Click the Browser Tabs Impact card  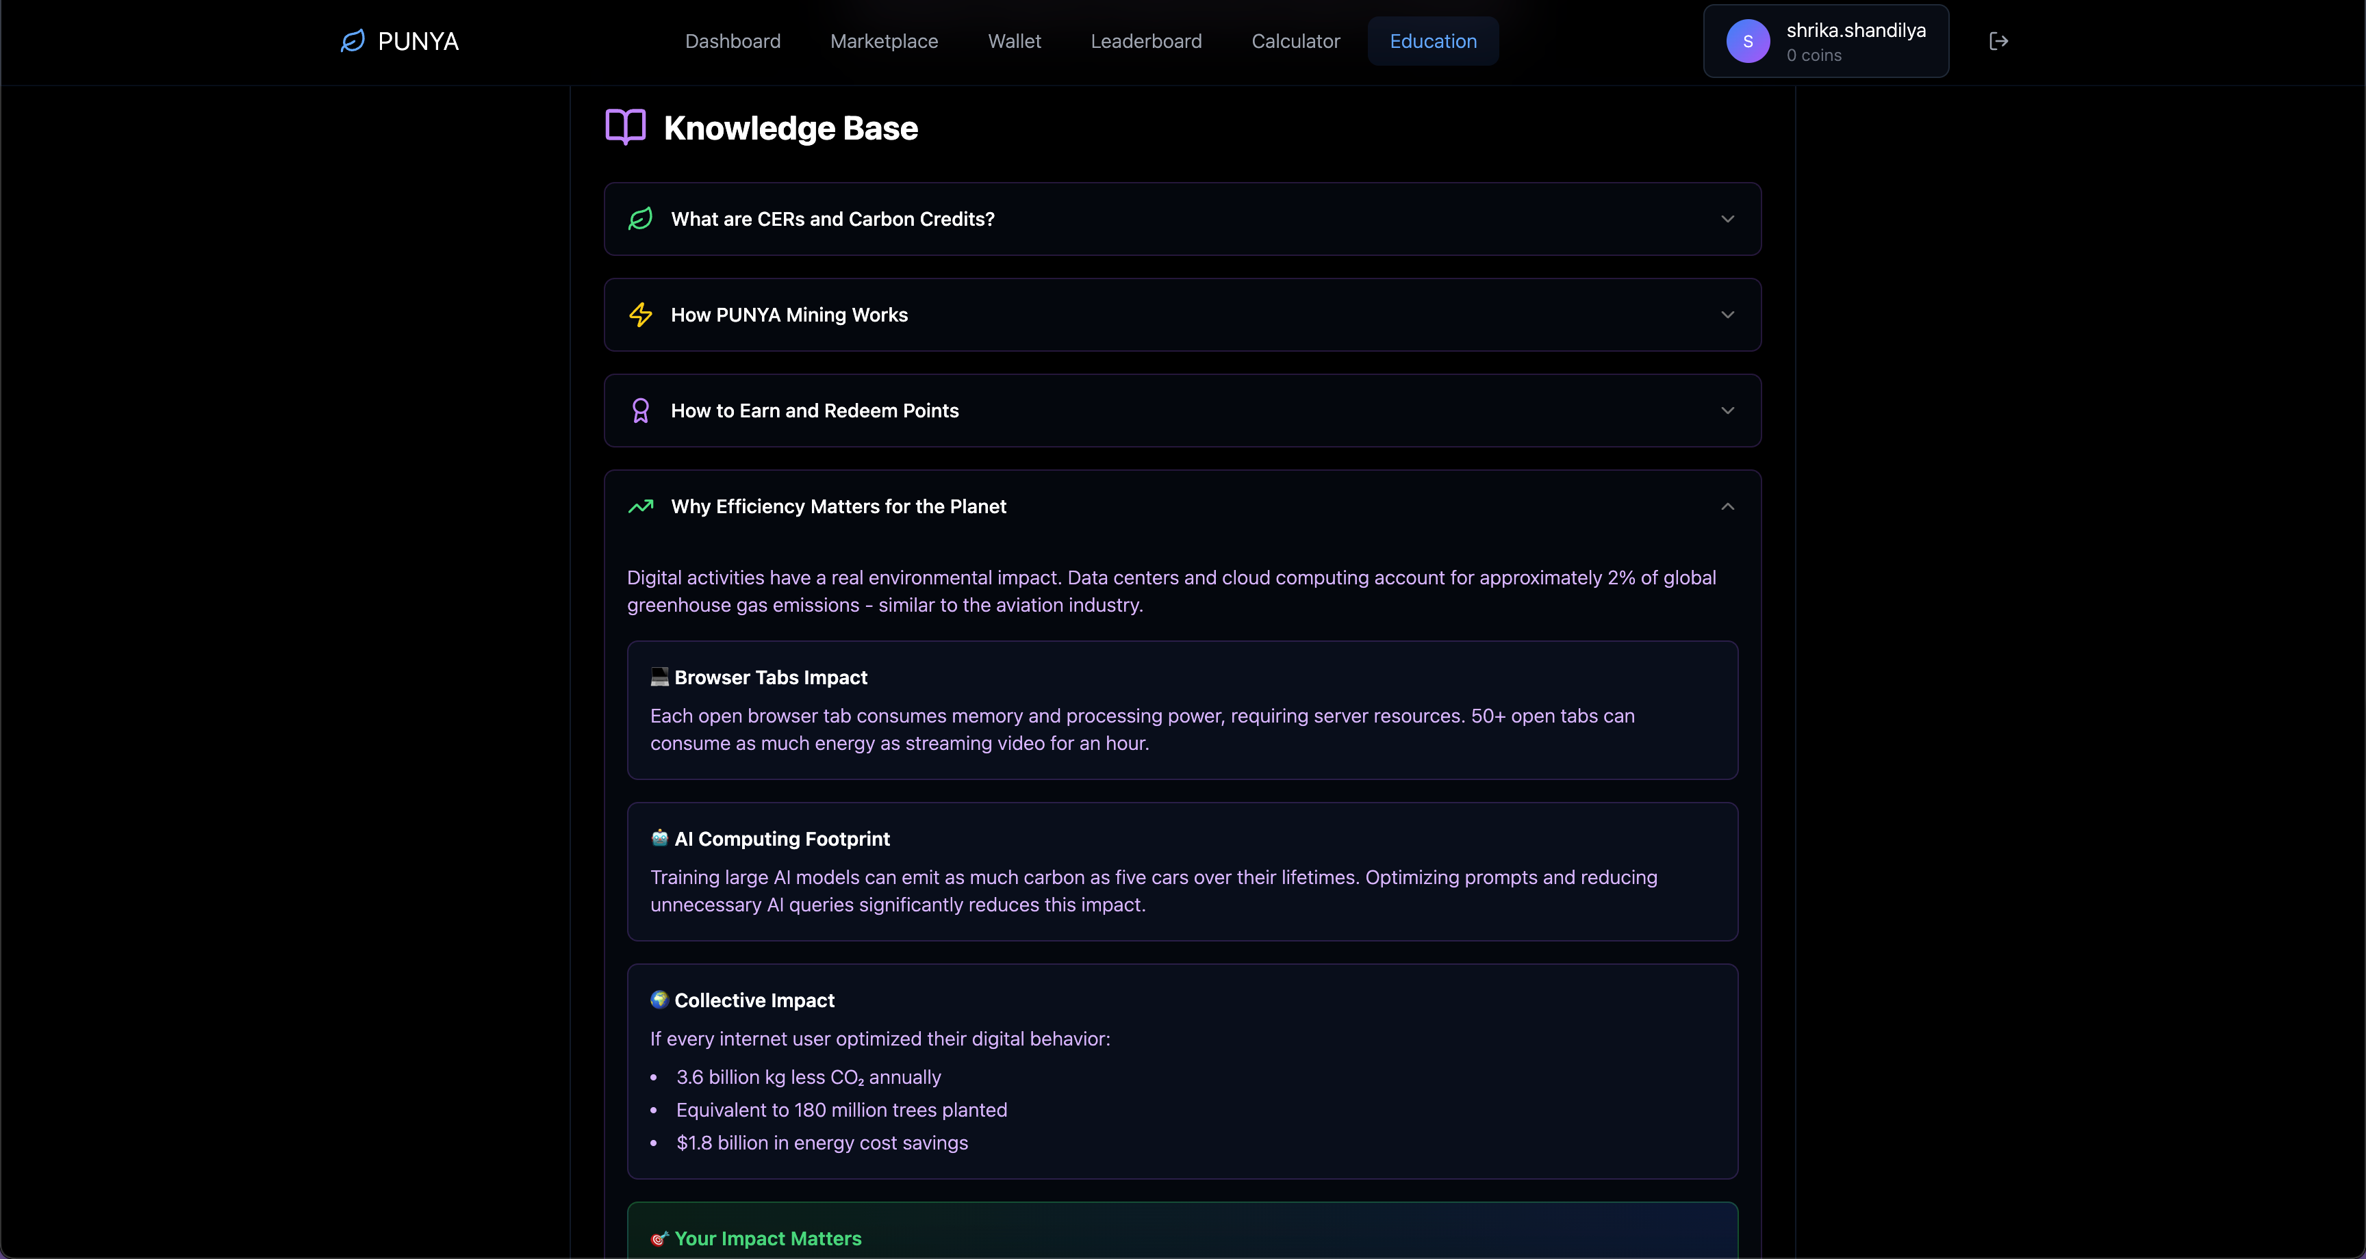coord(1182,710)
